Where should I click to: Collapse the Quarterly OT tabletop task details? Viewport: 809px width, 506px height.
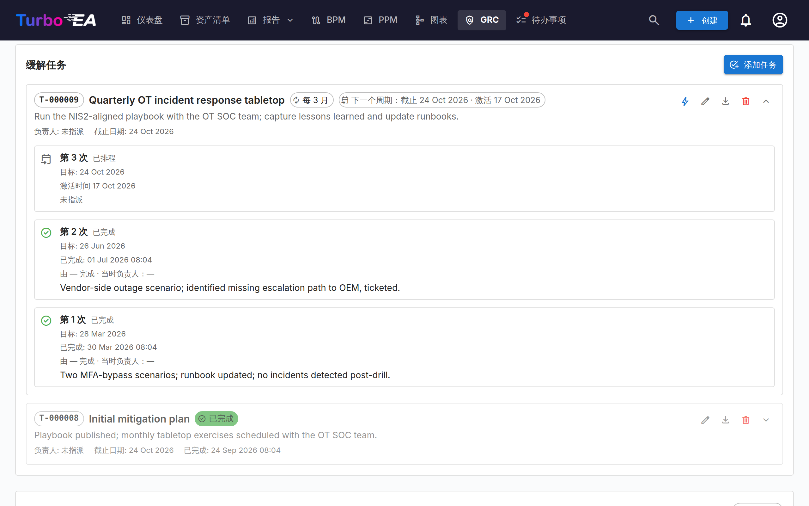pos(766,101)
